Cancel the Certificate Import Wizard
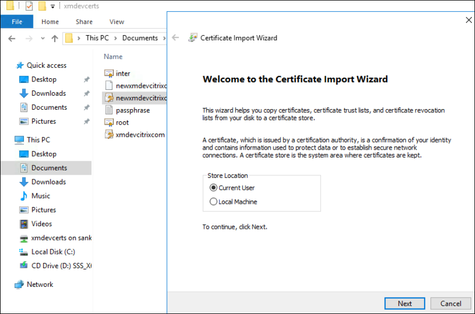This screenshot has width=475, height=314. pos(451,303)
